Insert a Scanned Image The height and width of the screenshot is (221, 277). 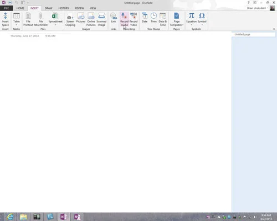(x=101, y=19)
